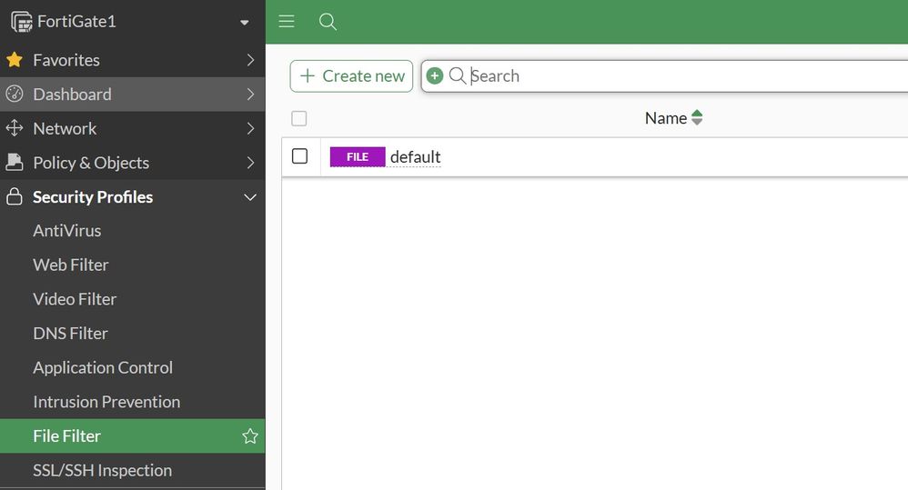Open the default file filter profile
The height and width of the screenshot is (490, 908).
pos(415,157)
